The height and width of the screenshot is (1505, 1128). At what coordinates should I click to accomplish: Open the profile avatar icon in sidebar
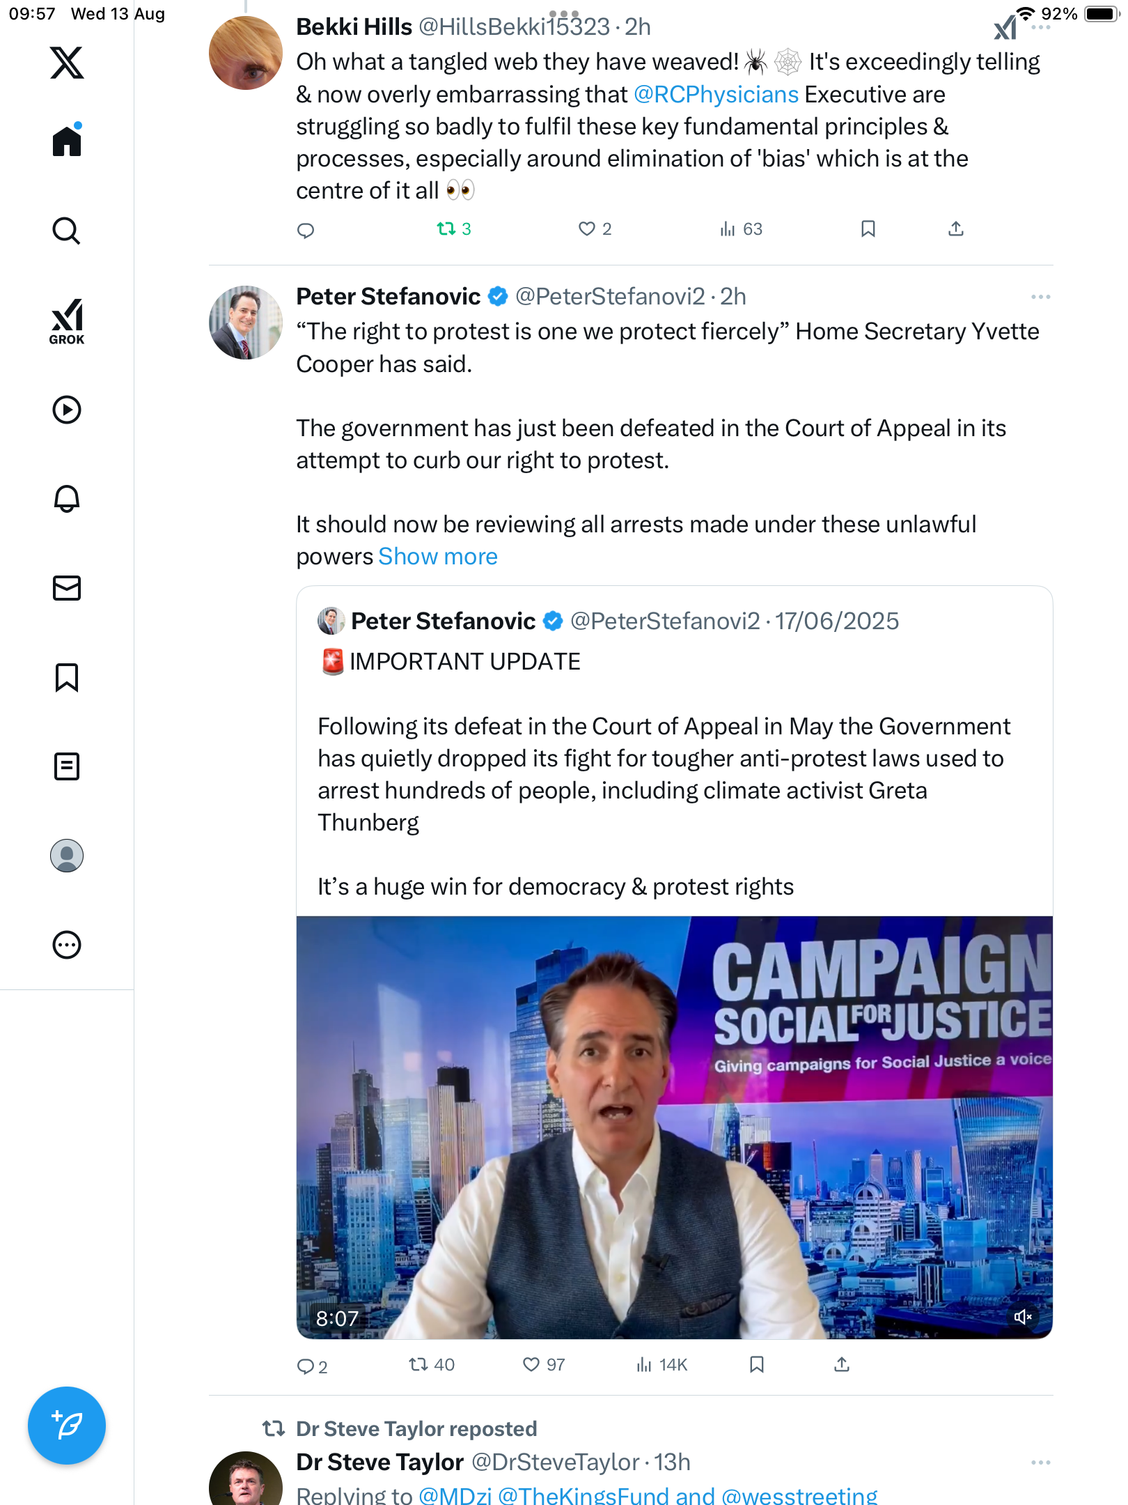pos(67,856)
